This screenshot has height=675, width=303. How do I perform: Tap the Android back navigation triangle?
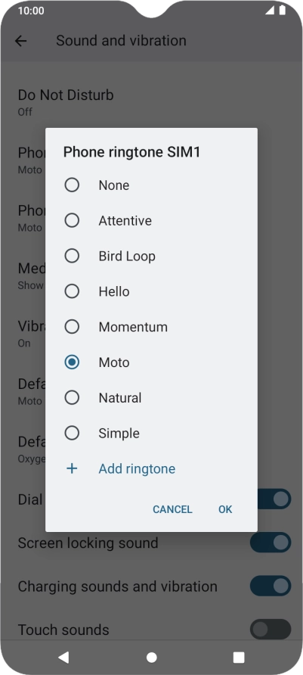coord(63,657)
